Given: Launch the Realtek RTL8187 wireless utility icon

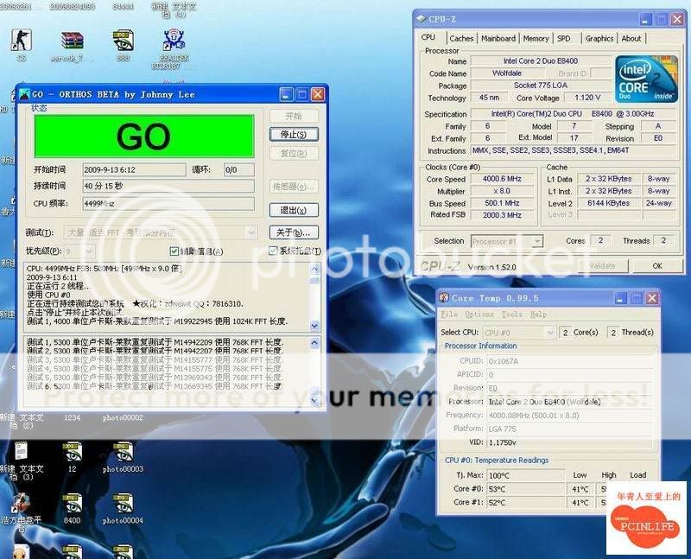Looking at the screenshot, I should (175, 39).
